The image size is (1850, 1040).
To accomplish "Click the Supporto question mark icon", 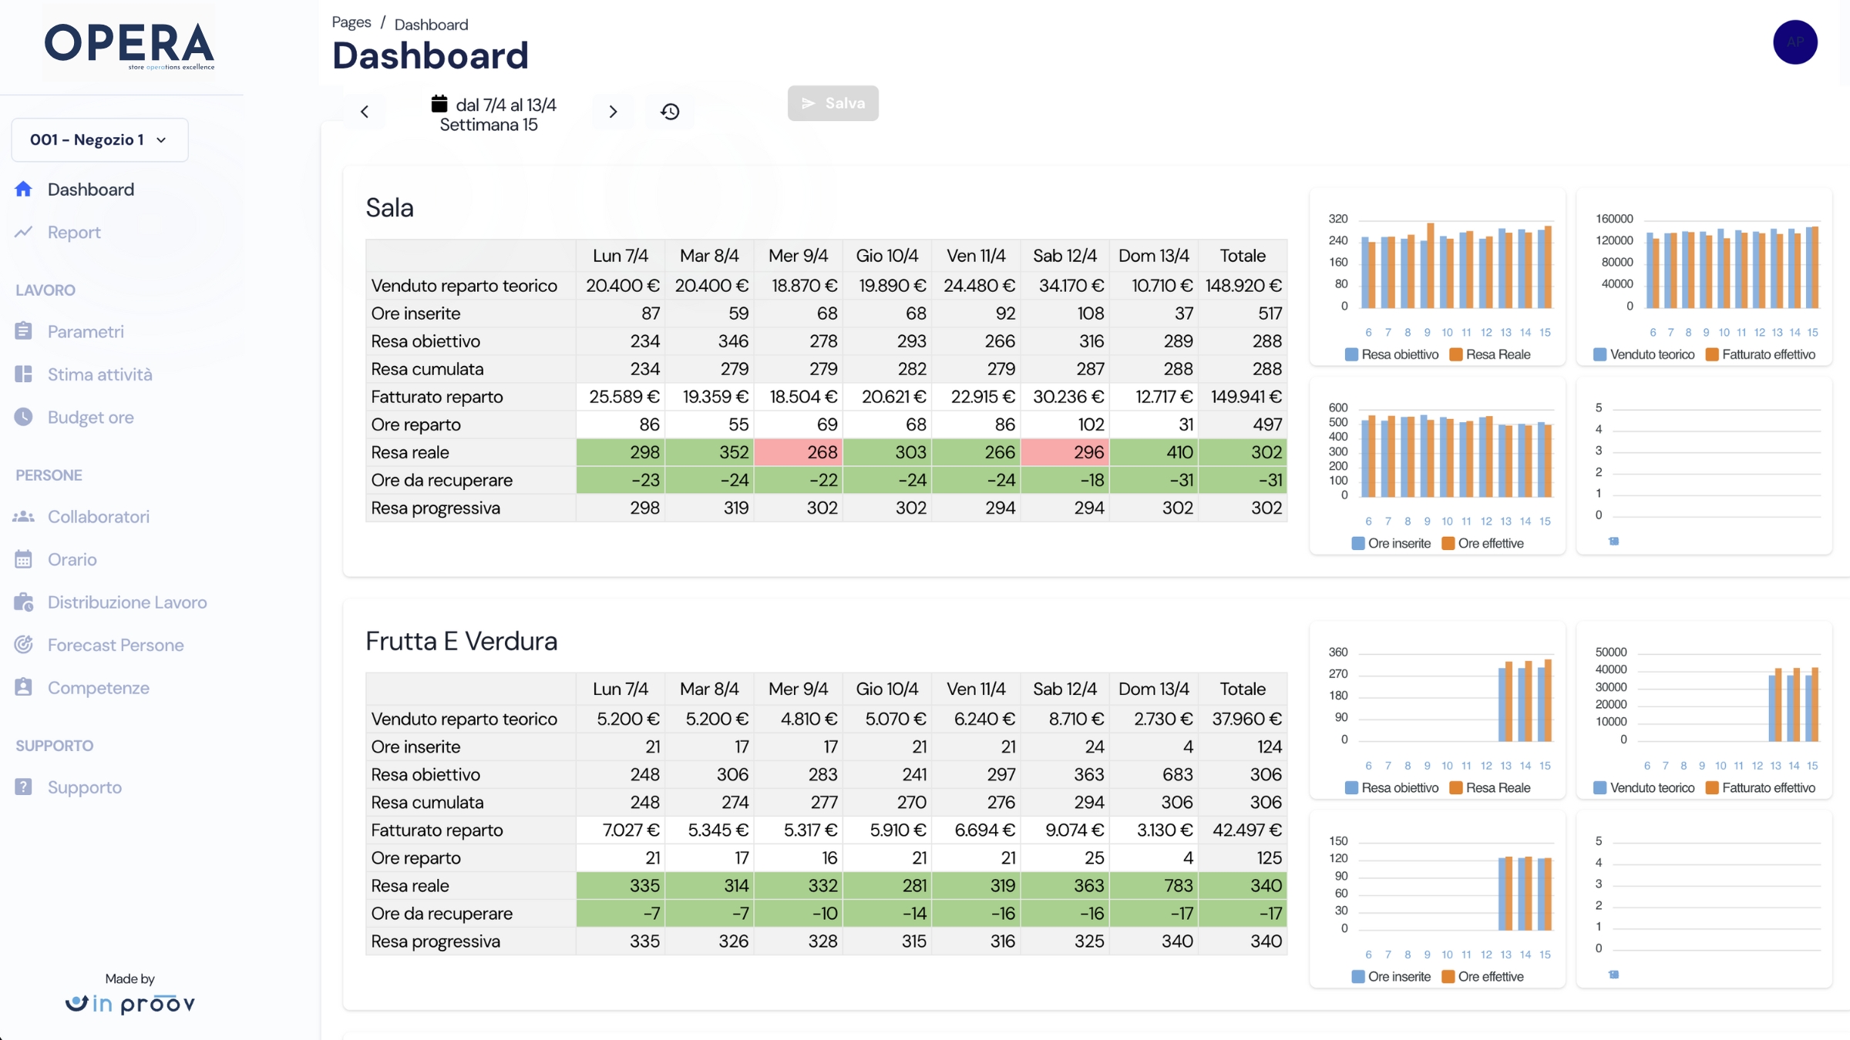I will (x=24, y=787).
